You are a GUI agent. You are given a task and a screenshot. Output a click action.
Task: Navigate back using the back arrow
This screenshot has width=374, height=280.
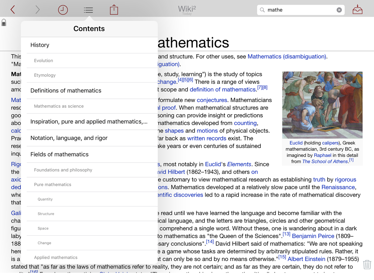pos(13,10)
